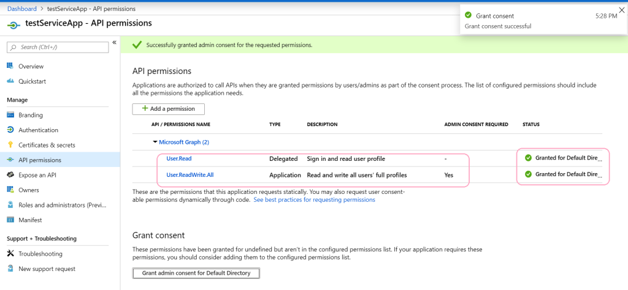This screenshot has height=290, width=628.
Task: Click Add a permission button
Action: tap(169, 109)
